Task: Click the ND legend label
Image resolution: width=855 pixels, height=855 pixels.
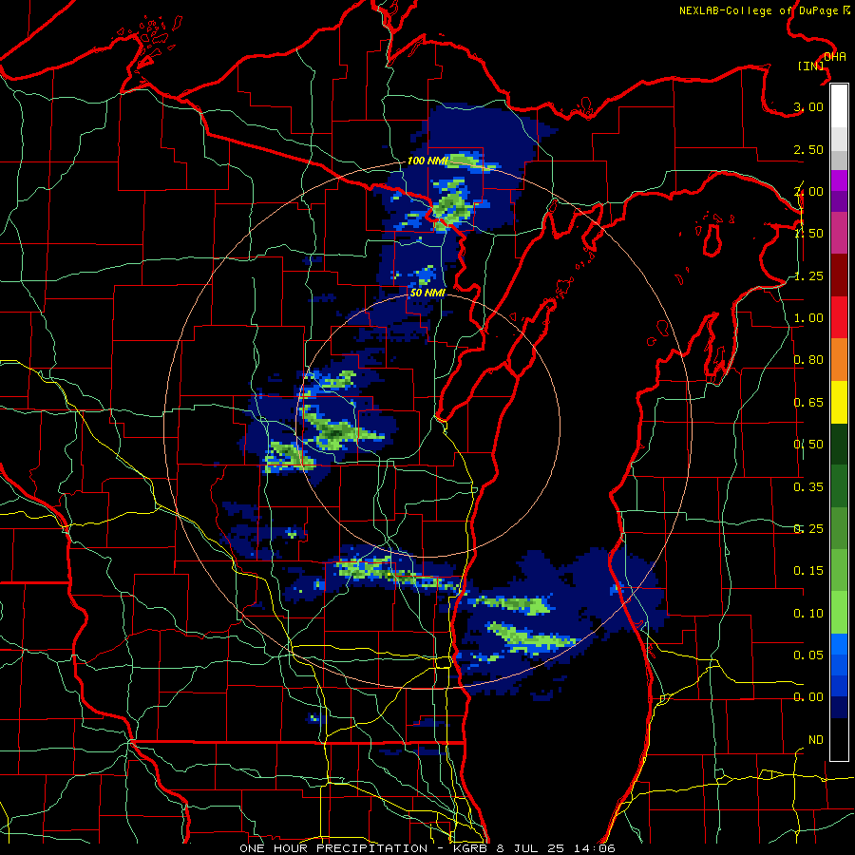Action: click(x=816, y=740)
